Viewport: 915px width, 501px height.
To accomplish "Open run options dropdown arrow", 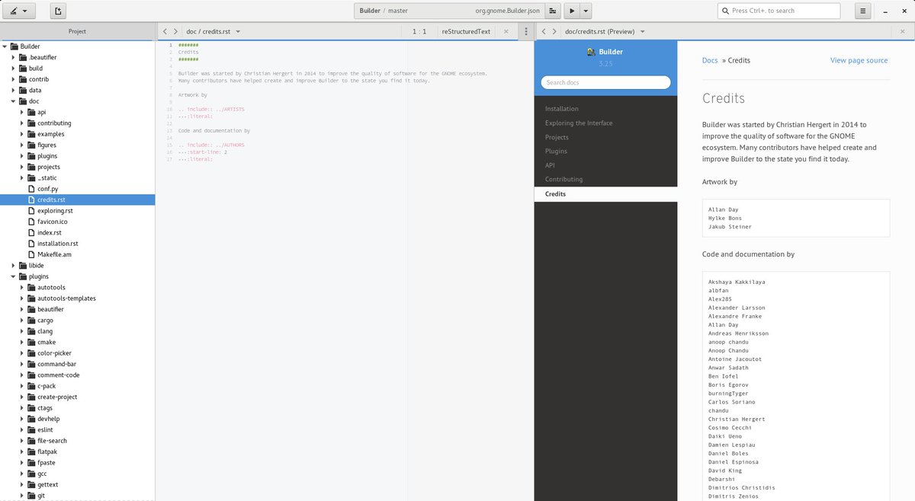I will coord(586,11).
